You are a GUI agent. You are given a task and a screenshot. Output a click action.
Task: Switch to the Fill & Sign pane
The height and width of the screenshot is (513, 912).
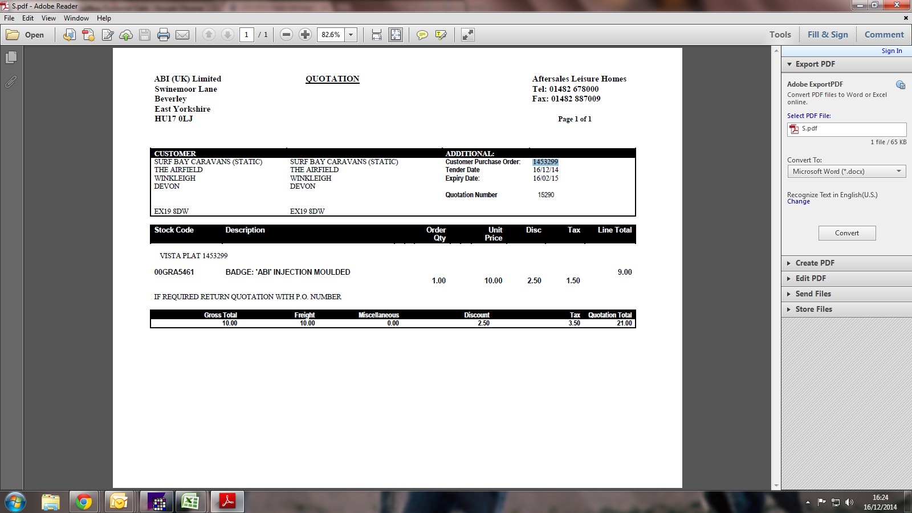pyautogui.click(x=828, y=35)
